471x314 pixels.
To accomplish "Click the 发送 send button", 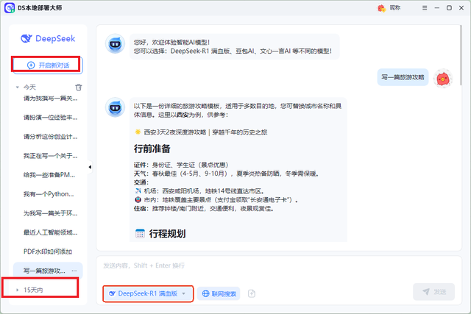I will click(x=433, y=292).
